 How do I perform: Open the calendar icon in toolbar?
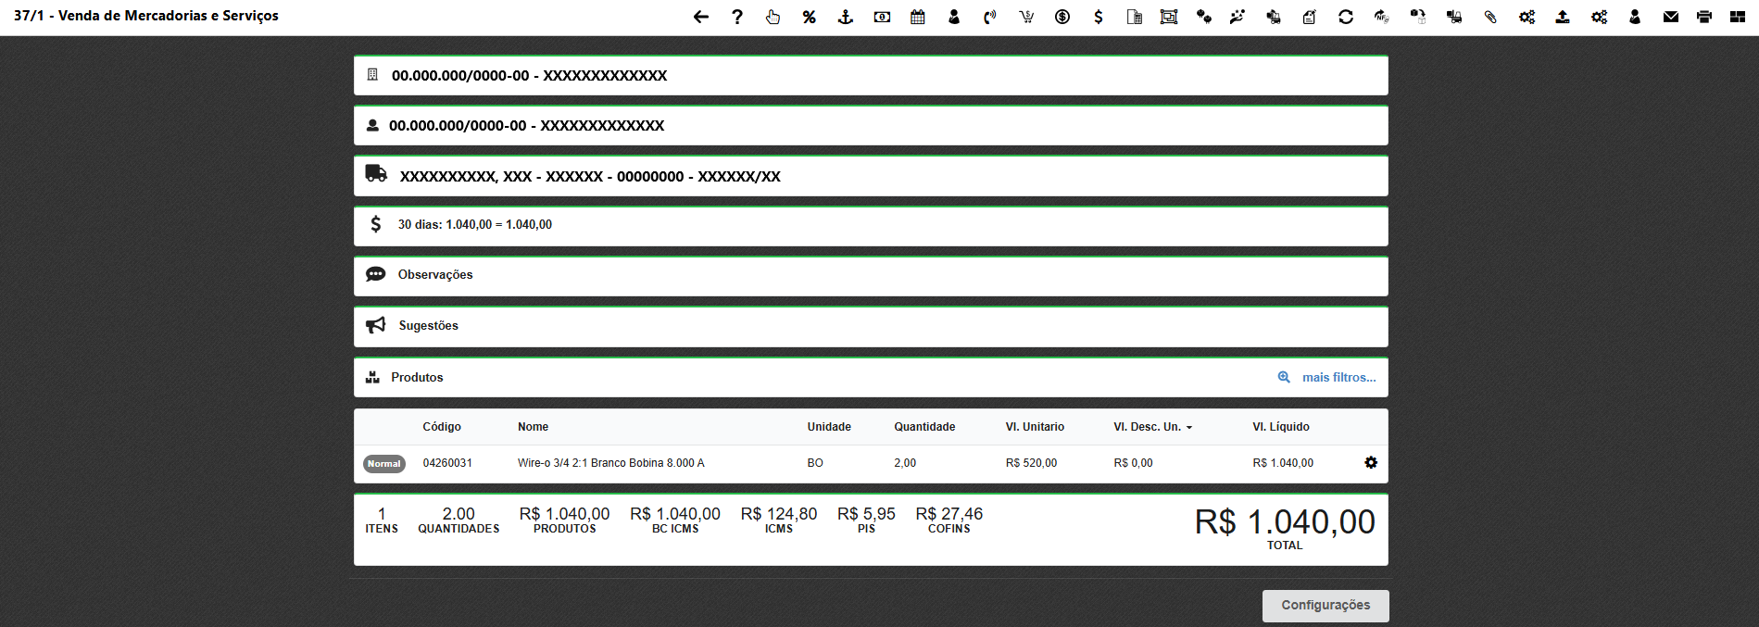pos(917,17)
